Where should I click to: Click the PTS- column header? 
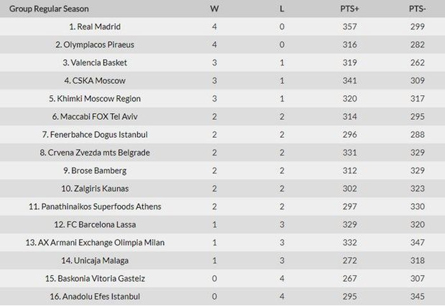point(418,9)
